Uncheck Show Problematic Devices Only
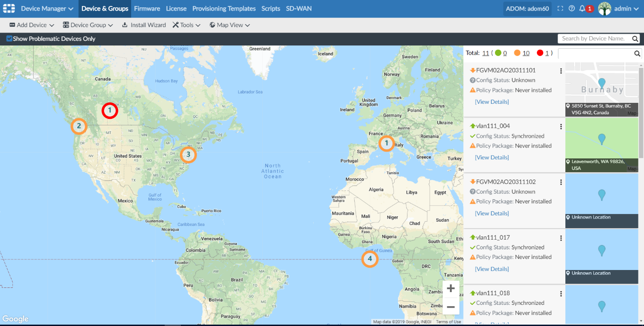The image size is (644, 326). point(9,39)
